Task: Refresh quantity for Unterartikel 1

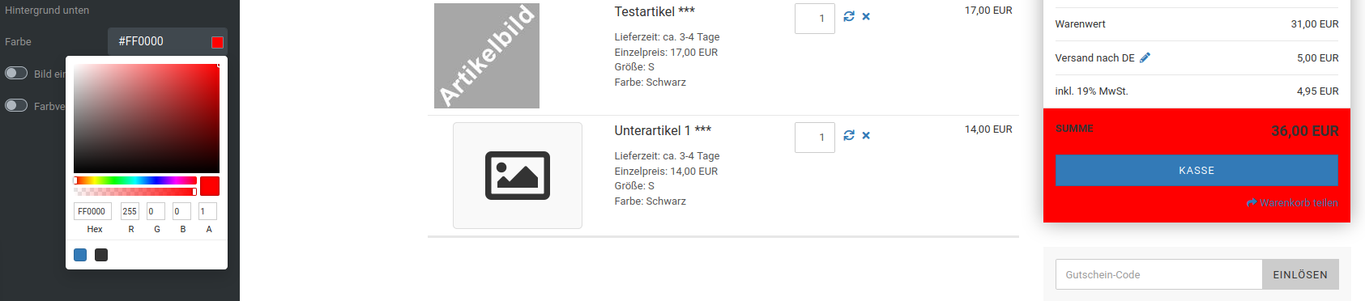Action: (849, 135)
